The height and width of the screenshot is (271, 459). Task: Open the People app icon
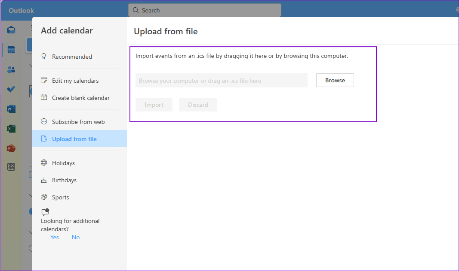click(x=11, y=69)
